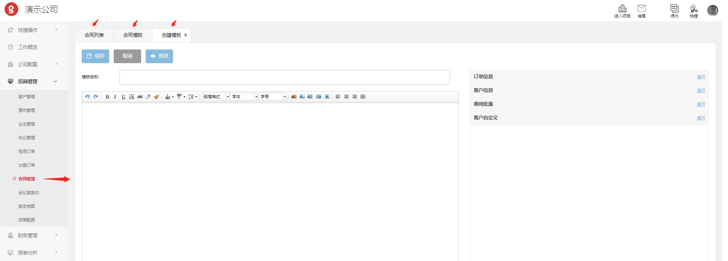The height and width of the screenshot is (261, 728).
Task: Click the 保存 save button
Action: click(95, 56)
